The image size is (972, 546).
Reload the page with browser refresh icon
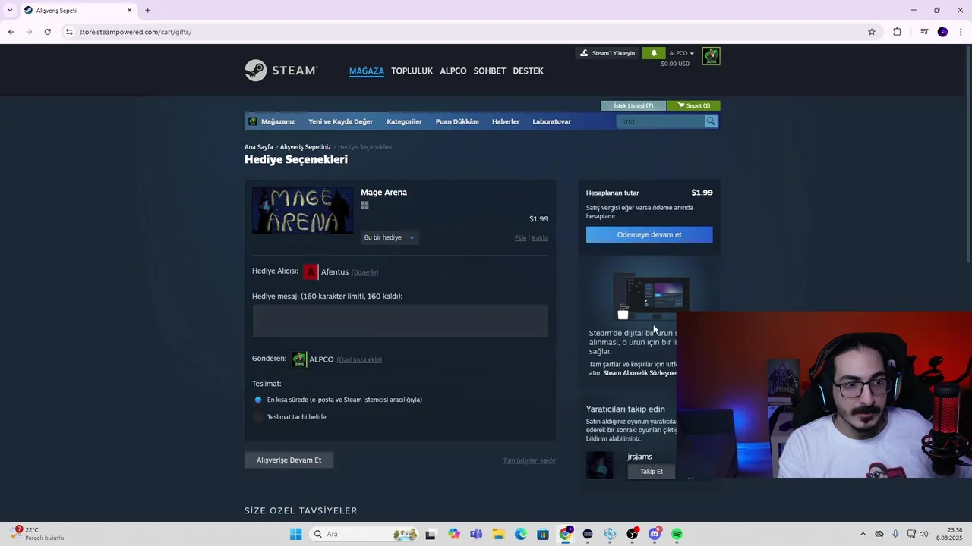[47, 32]
